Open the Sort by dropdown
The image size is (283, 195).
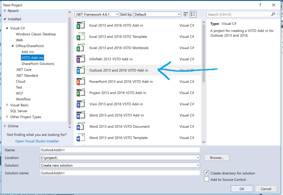tap(157, 14)
